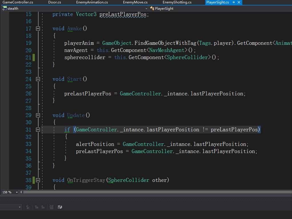Clear all output with the clear icon
Screen dimensions: 292x219
coord(52,207)
